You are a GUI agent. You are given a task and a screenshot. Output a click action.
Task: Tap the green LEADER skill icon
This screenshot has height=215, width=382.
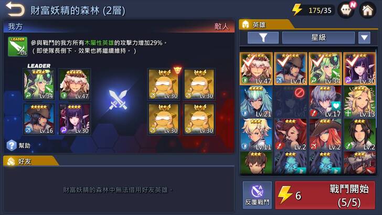pos(17,47)
